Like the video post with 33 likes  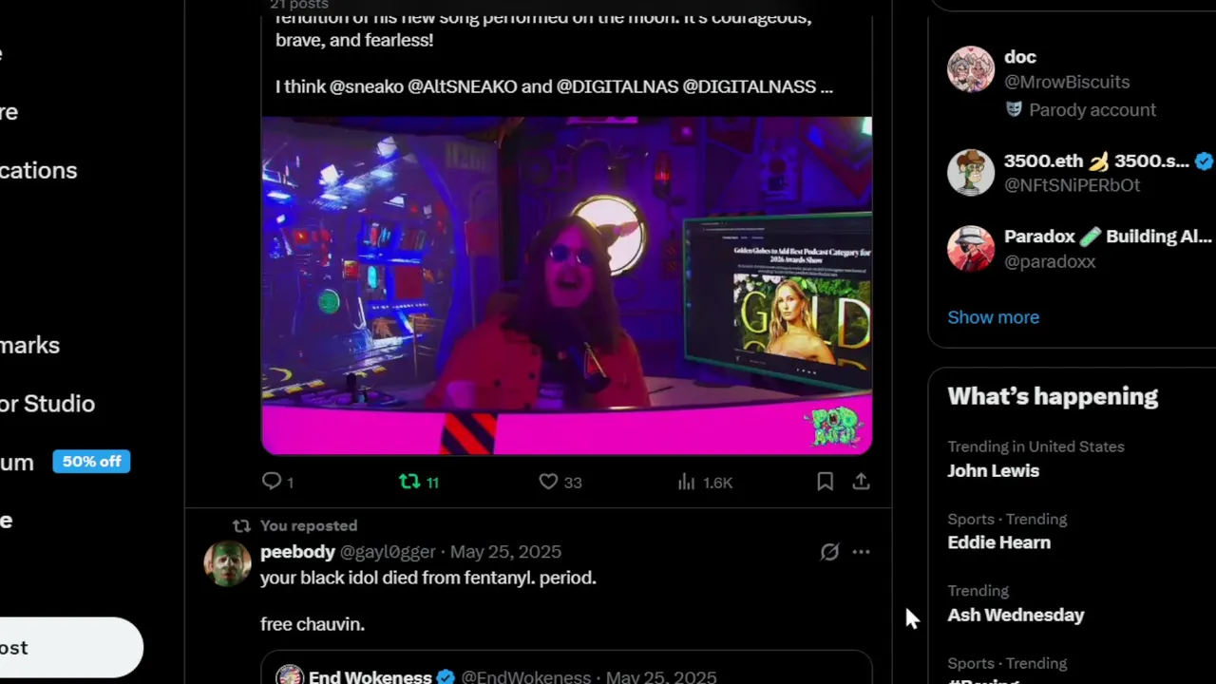coord(560,482)
